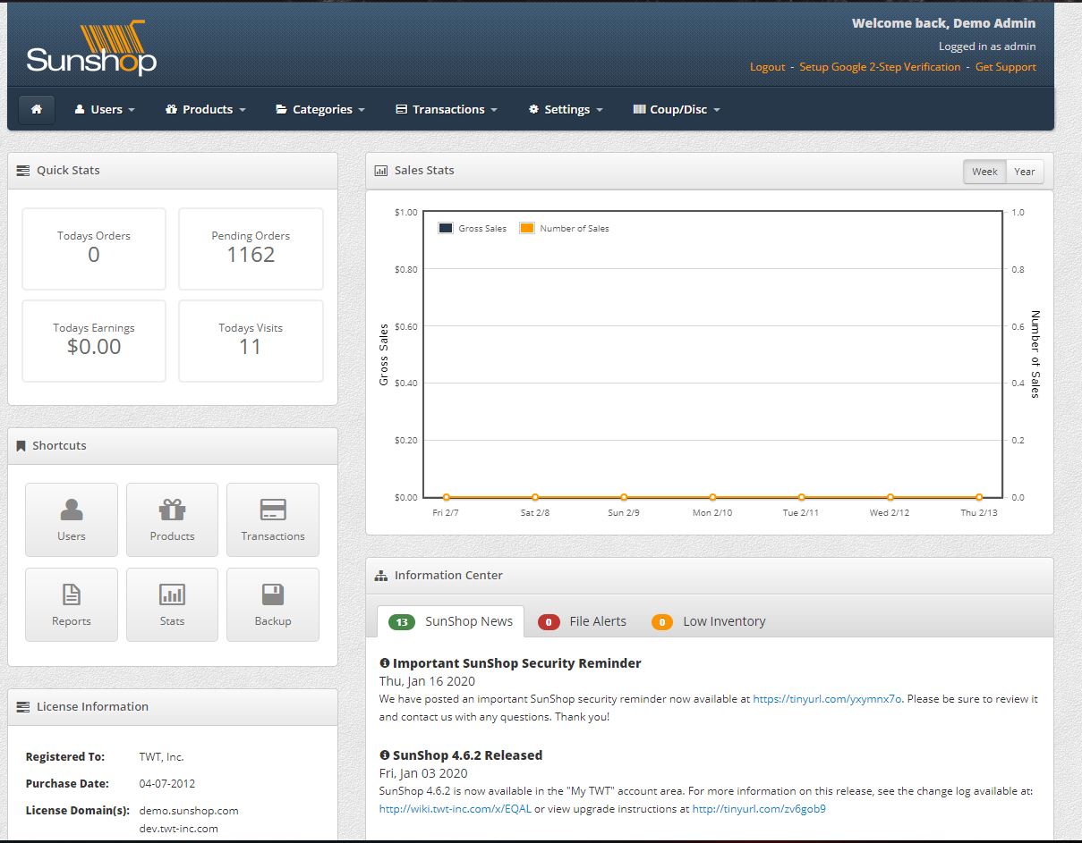Click the orange 0 badge on Low Inventory
1082x843 pixels.
(662, 622)
